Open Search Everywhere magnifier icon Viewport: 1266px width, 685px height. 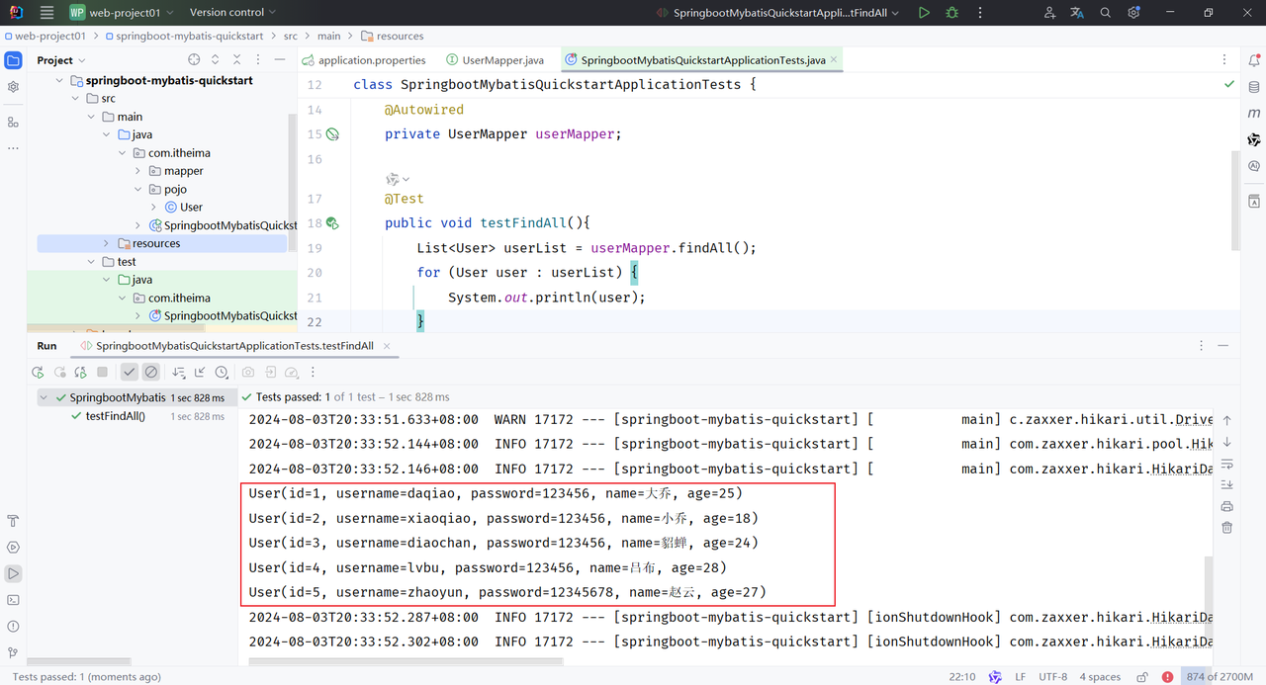pyautogui.click(x=1106, y=13)
